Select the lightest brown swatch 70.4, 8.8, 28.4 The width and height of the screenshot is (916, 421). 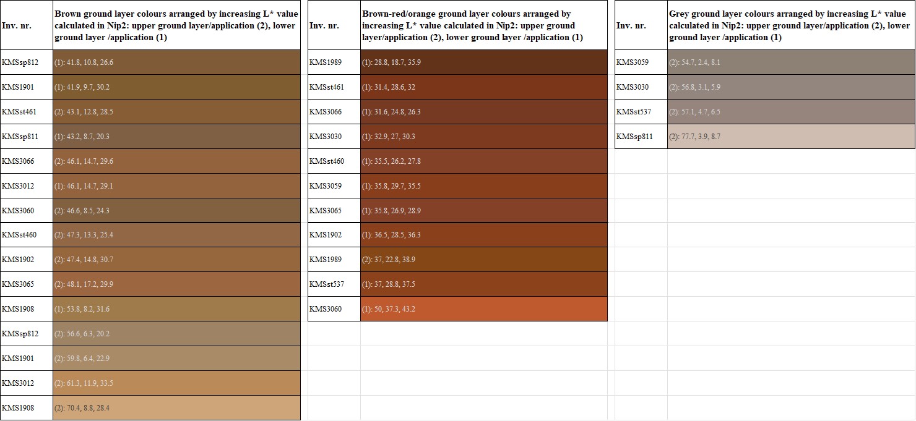176,408
